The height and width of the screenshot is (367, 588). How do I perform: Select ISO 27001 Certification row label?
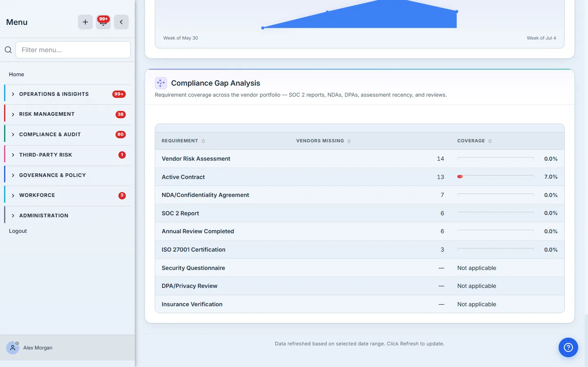tap(194, 250)
